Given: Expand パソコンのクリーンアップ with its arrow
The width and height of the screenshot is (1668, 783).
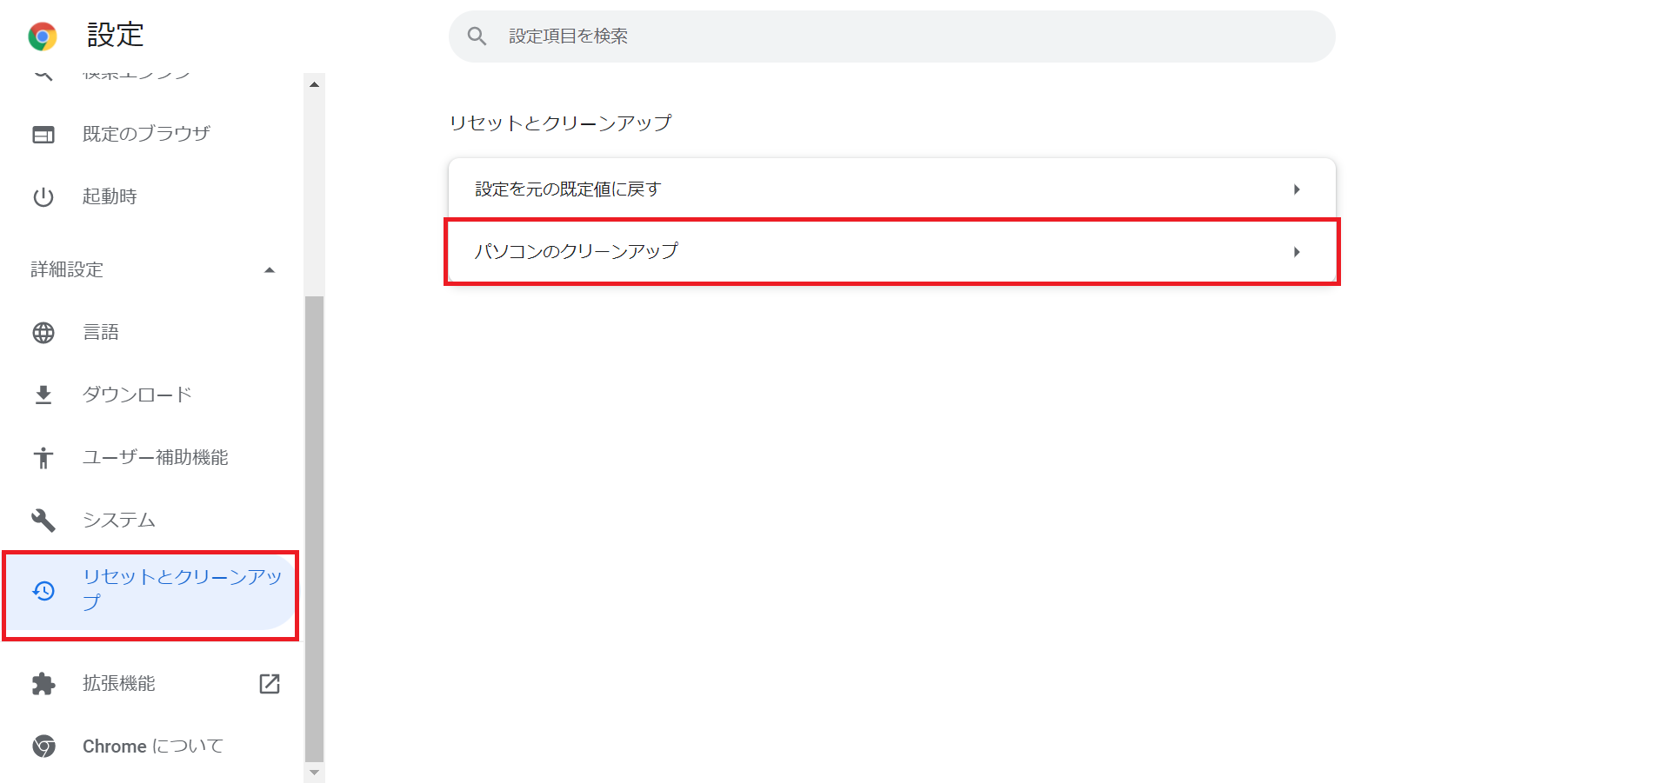Looking at the screenshot, I should coord(1298,252).
